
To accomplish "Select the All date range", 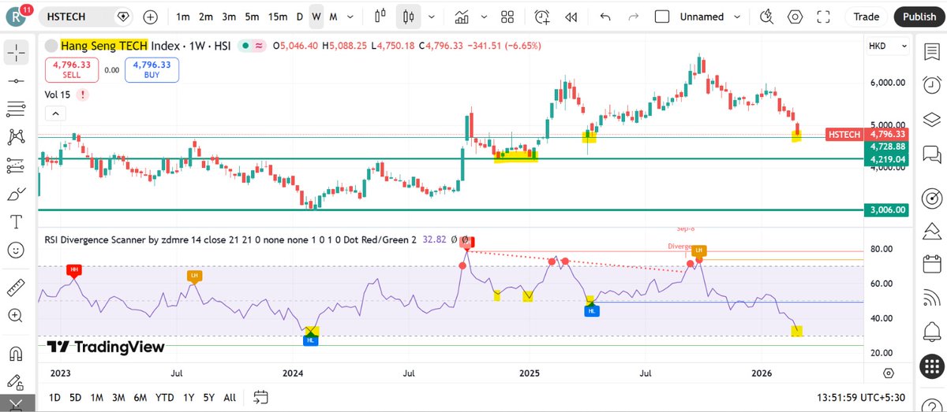I will [x=229, y=397].
